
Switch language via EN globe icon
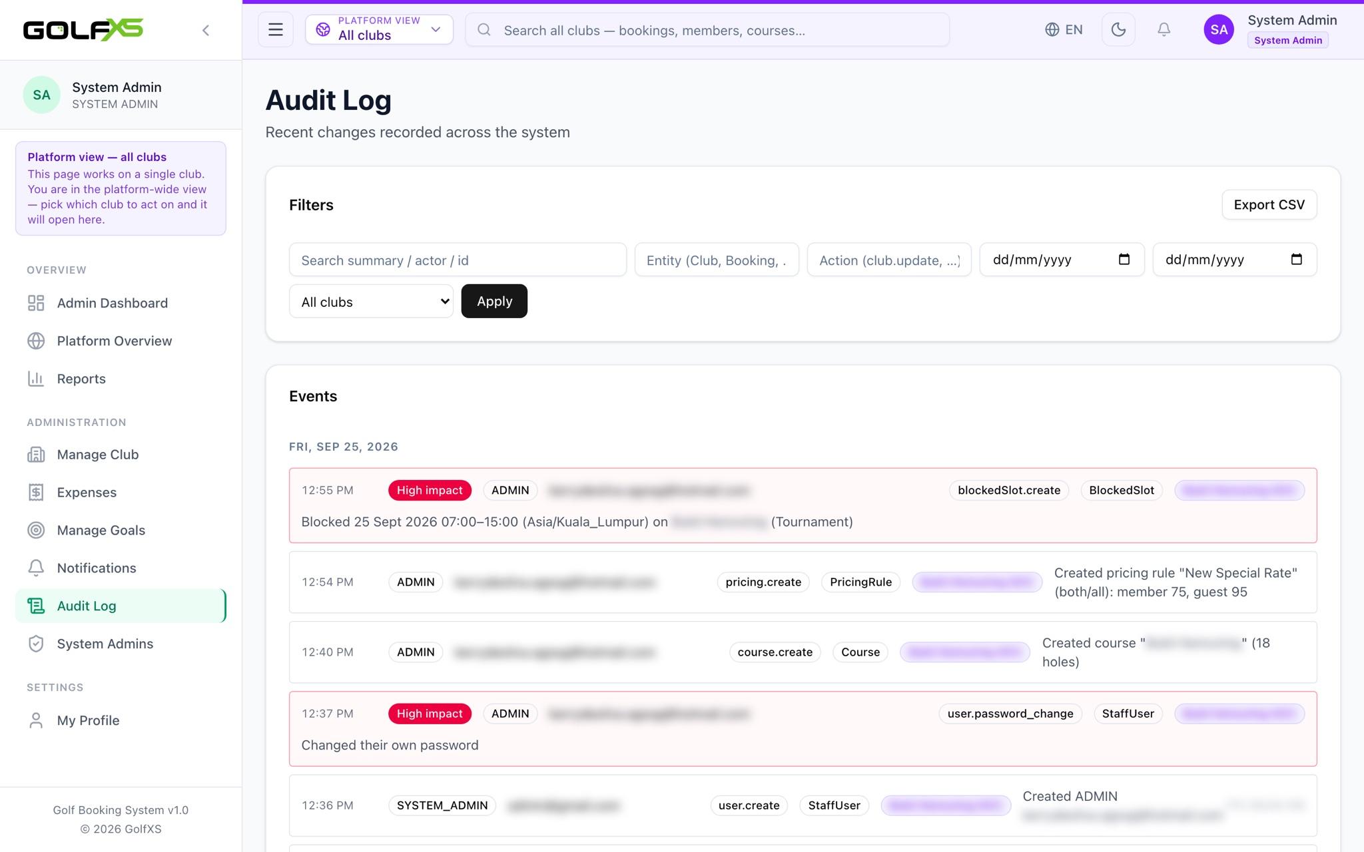(x=1052, y=29)
